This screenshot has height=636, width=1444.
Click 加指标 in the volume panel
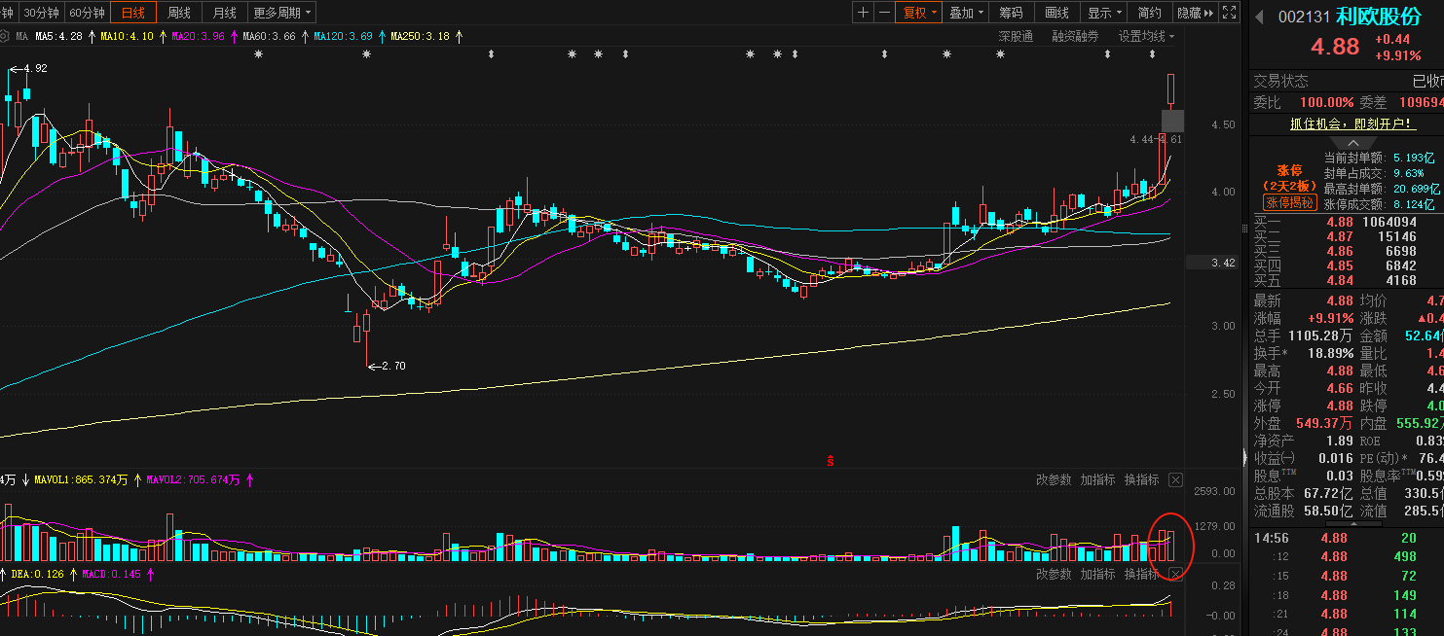1097,479
